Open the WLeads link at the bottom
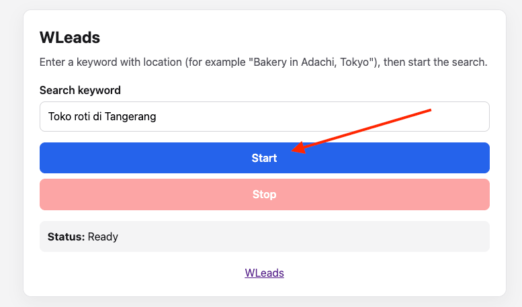The image size is (522, 307). (264, 273)
